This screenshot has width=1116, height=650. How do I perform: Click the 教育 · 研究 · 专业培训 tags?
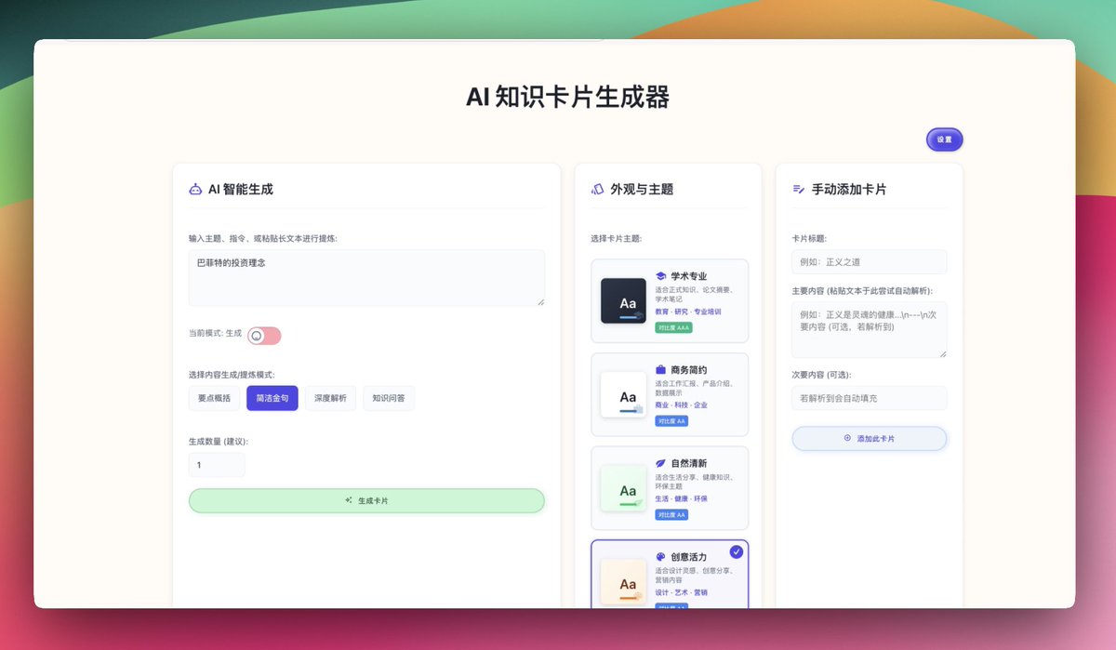(x=688, y=312)
